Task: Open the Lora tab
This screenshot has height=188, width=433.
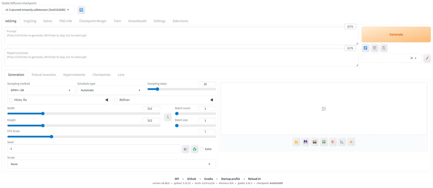Action: coord(121,75)
